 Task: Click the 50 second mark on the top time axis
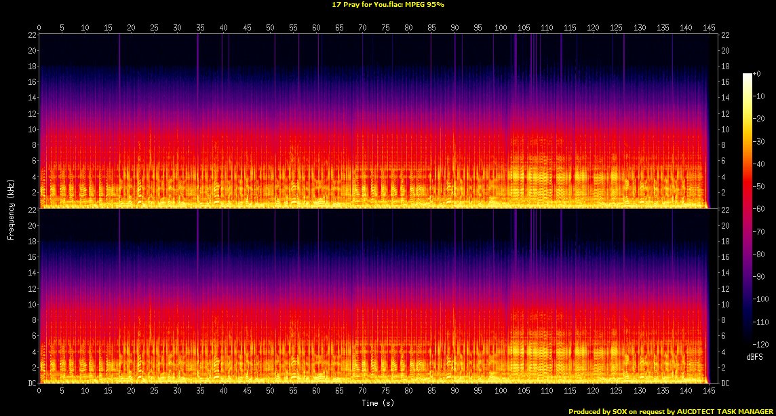(x=270, y=28)
